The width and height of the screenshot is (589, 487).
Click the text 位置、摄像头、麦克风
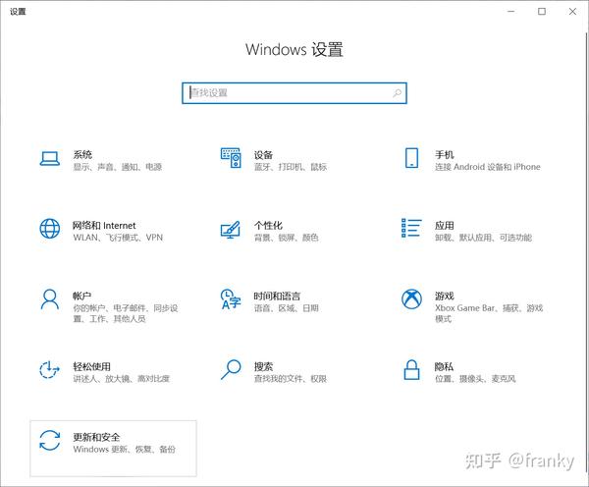pos(475,379)
